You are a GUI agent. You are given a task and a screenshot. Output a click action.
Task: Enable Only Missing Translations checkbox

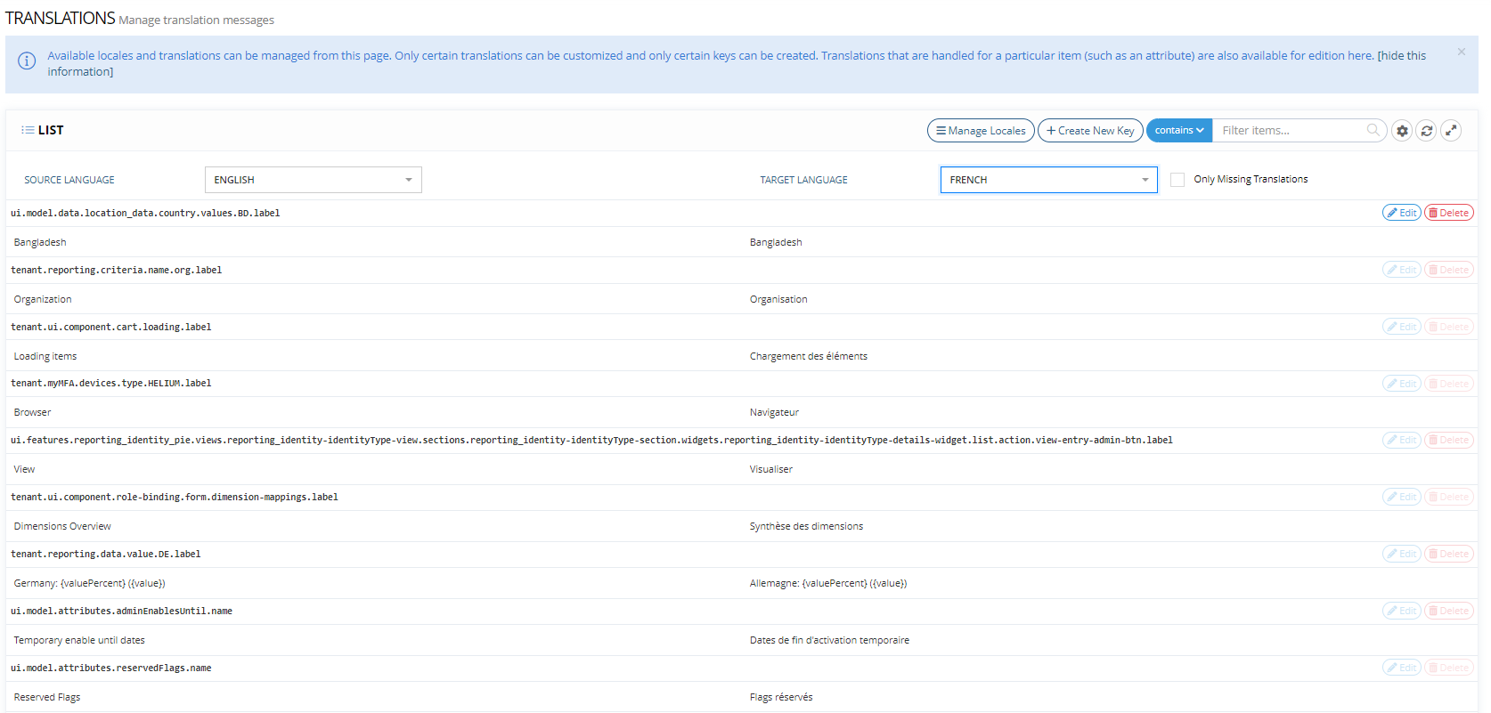pyautogui.click(x=1177, y=180)
